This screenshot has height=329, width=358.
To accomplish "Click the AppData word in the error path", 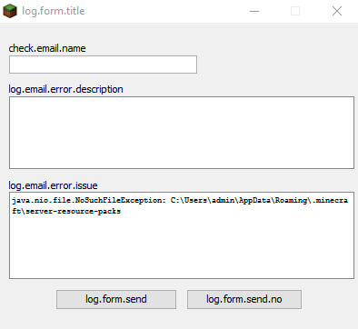I will click(x=255, y=201).
